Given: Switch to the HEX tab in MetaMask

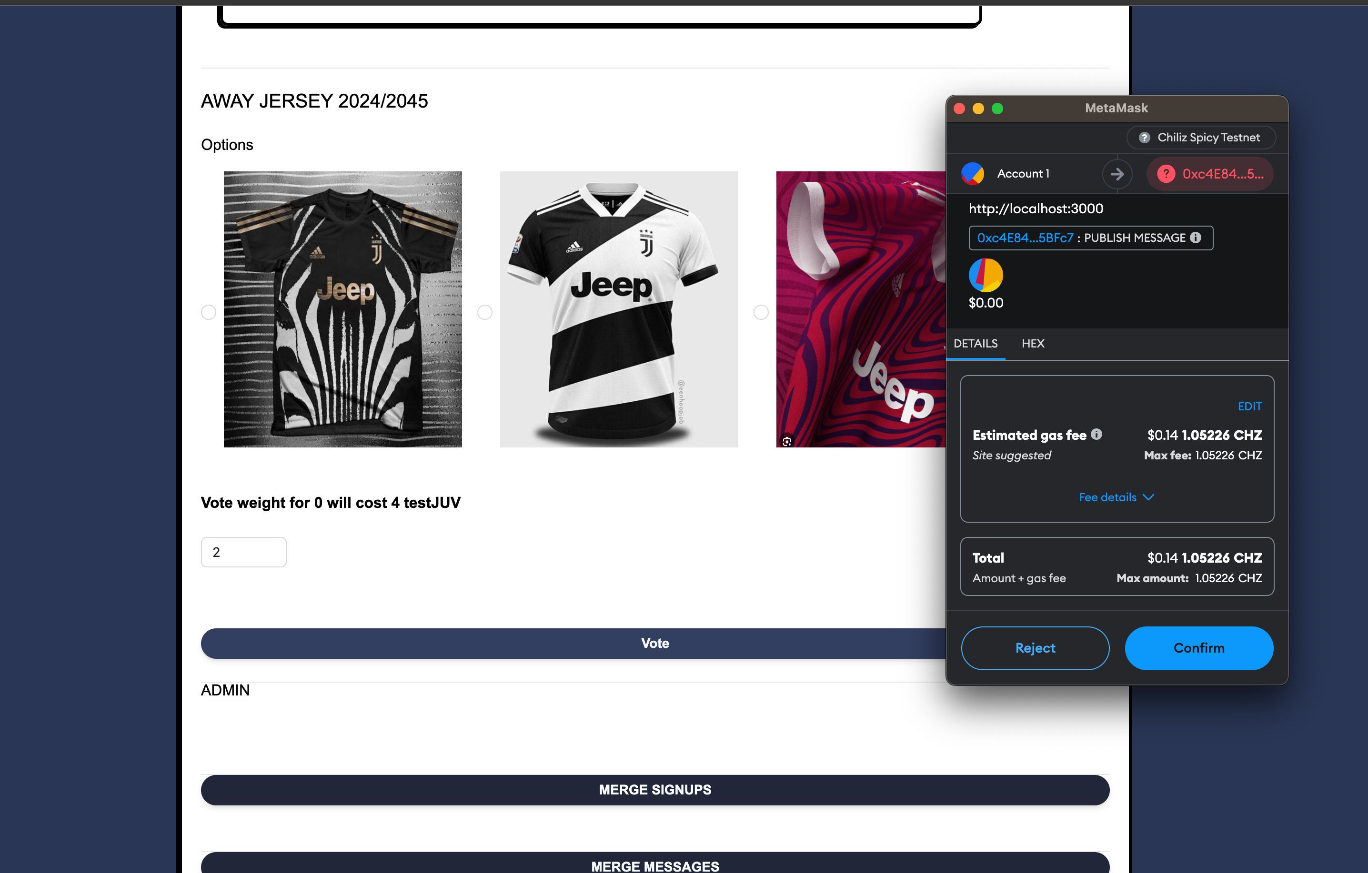Looking at the screenshot, I should [x=1033, y=344].
